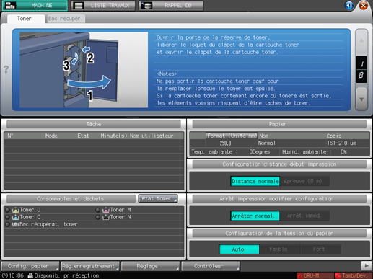The image size is (373, 279).
Task: Click the Toner J status indicator
Action: (8, 210)
